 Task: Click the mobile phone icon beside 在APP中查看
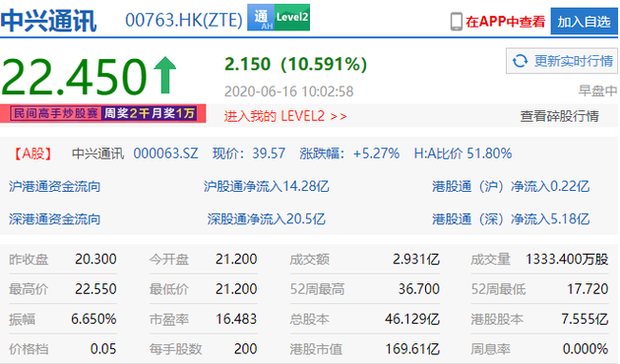[457, 22]
